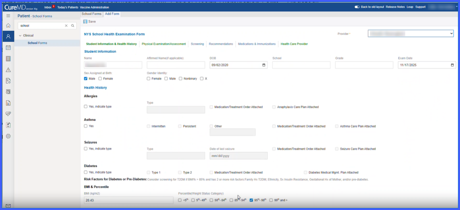Click the warning triangle alerts icon
460x210 pixels.
pos(8,70)
